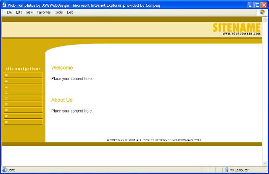Click the scrollbar up arrow
Screen dimensions: 269x174
[x=265, y=19]
